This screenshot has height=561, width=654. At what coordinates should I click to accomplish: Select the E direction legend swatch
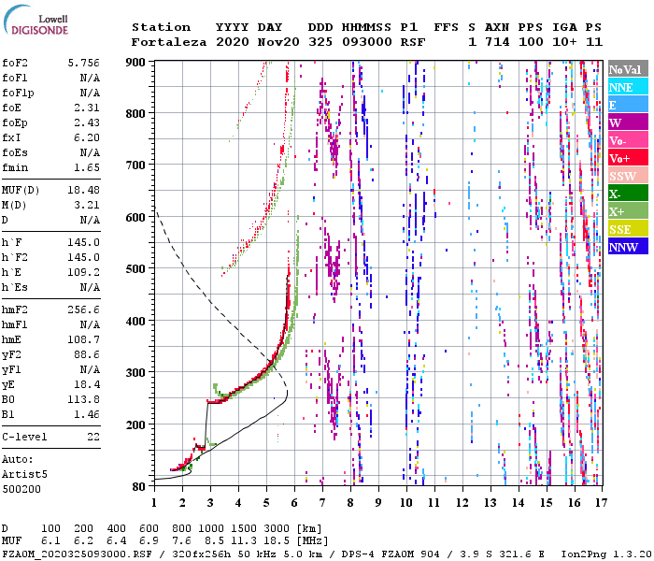pos(628,105)
